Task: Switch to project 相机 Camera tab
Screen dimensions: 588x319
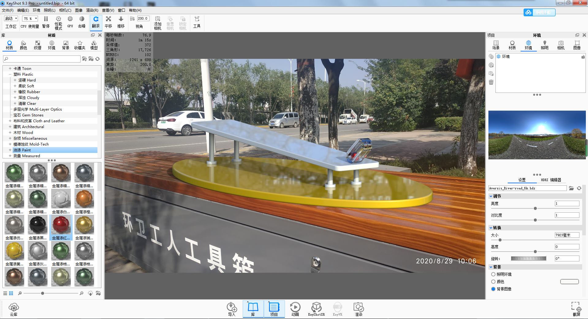Action: (x=561, y=45)
